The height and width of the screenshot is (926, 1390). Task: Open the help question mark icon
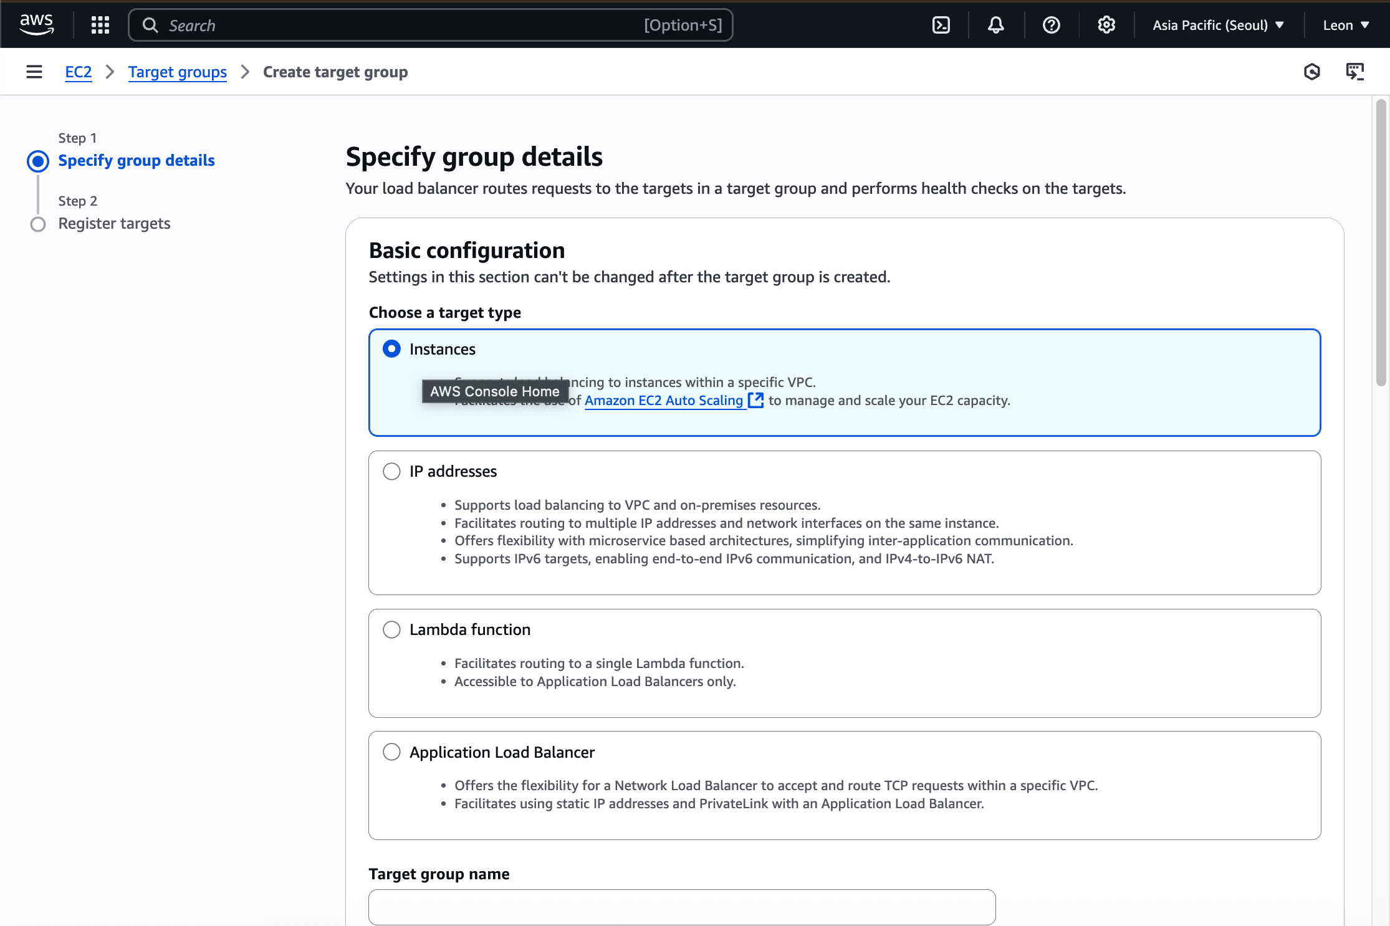[1051, 25]
